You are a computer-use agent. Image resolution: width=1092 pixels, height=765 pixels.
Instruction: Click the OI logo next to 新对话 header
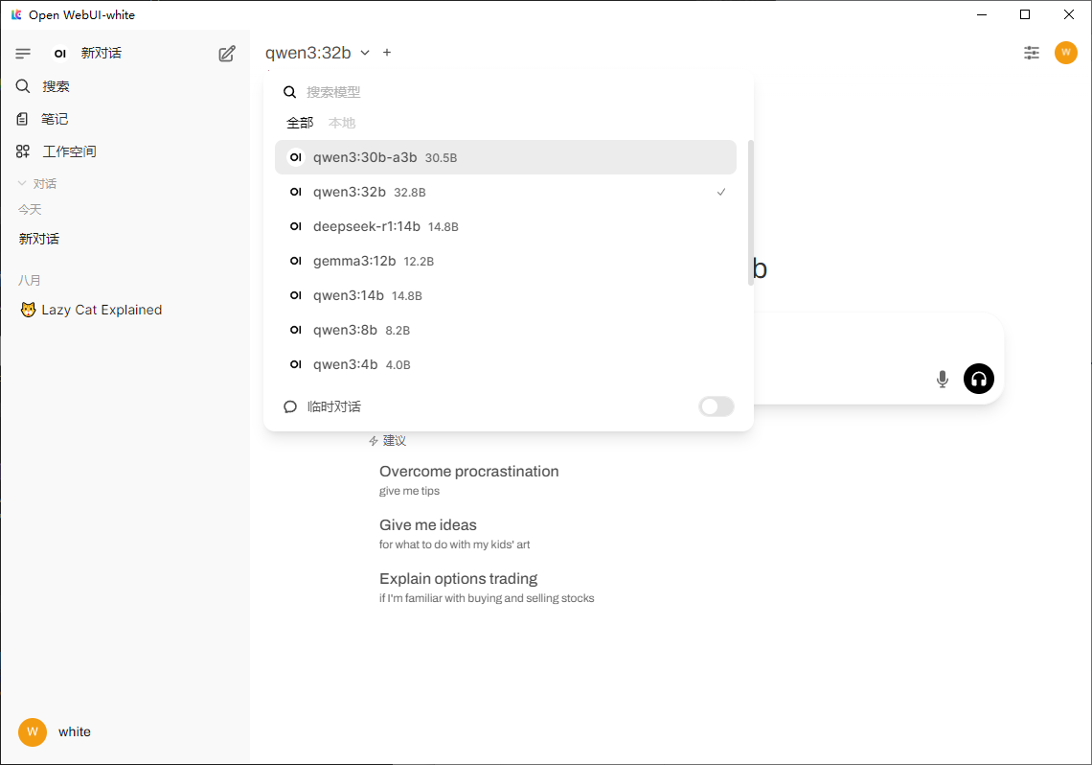[x=60, y=54]
